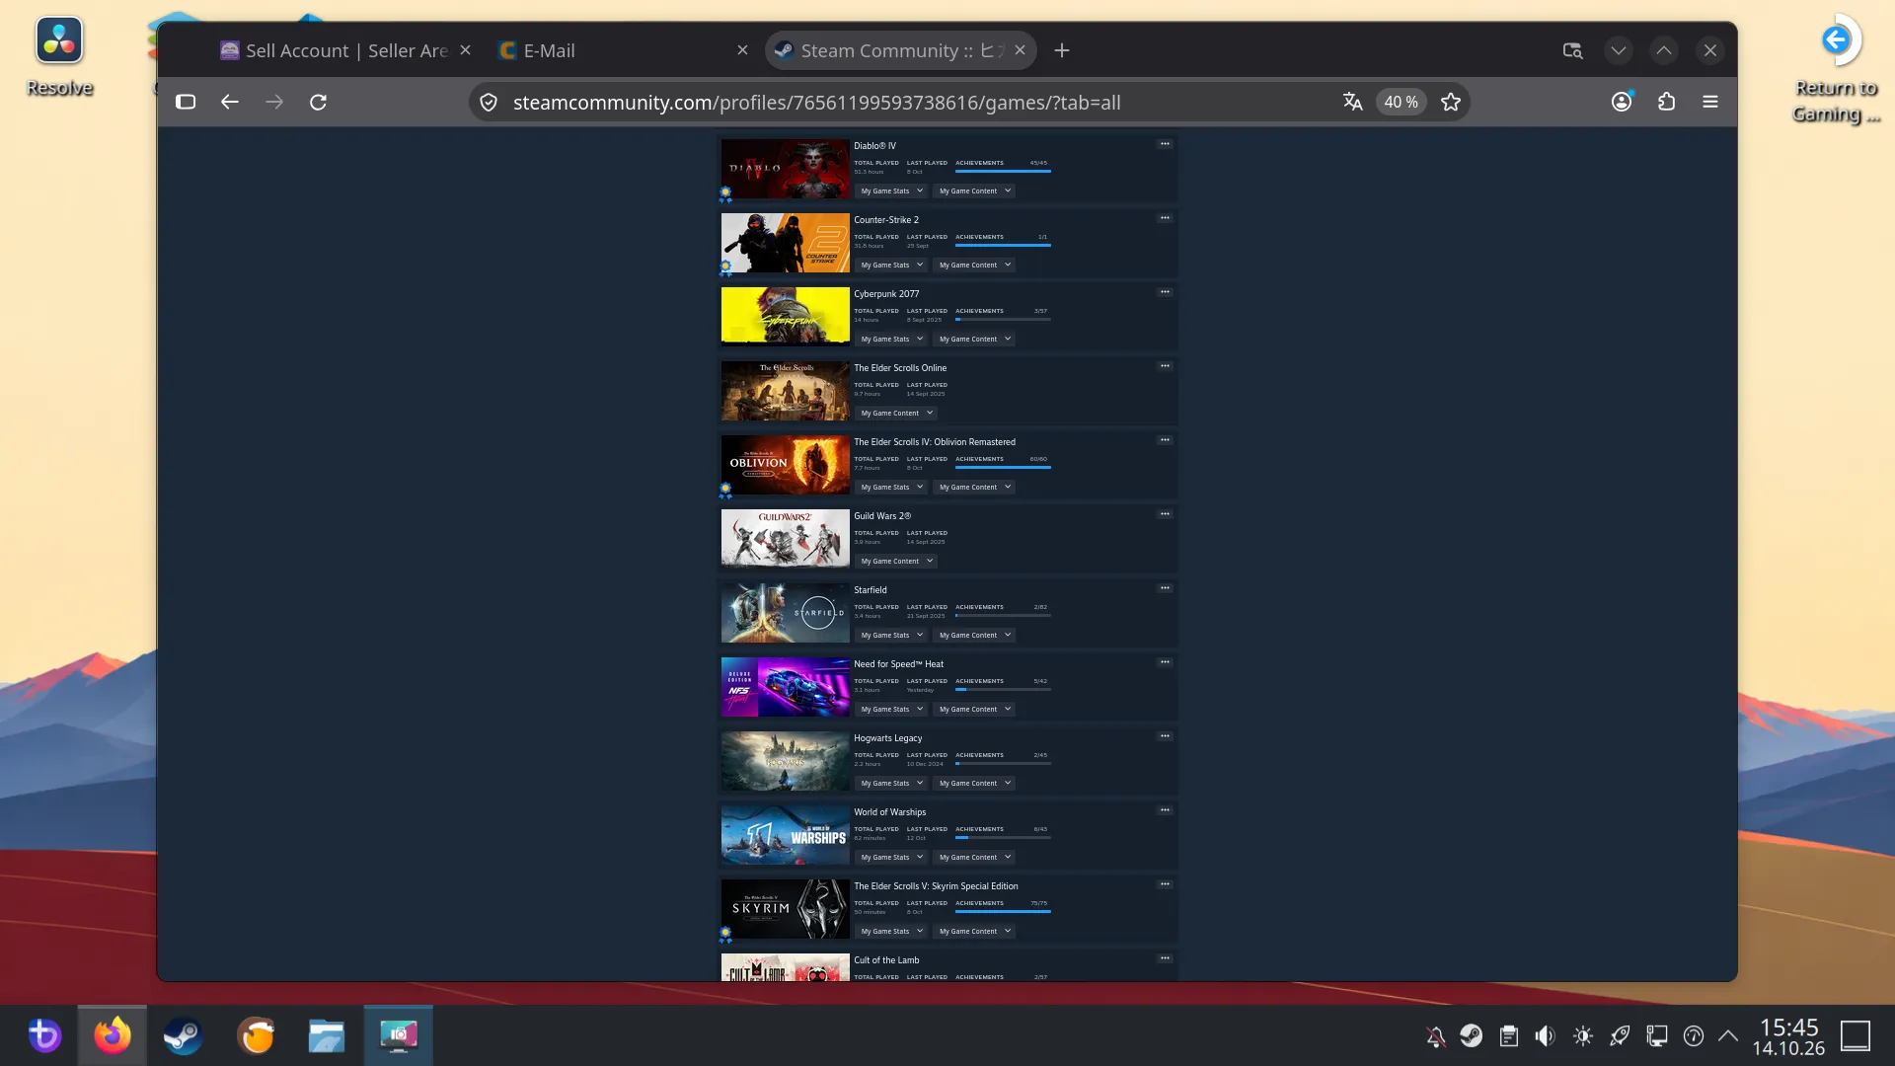Launch Steam from the taskbar
The width and height of the screenshot is (1895, 1066).
[183, 1035]
